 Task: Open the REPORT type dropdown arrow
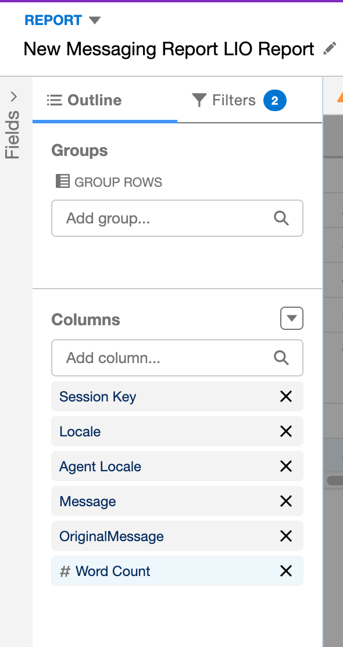click(x=94, y=20)
